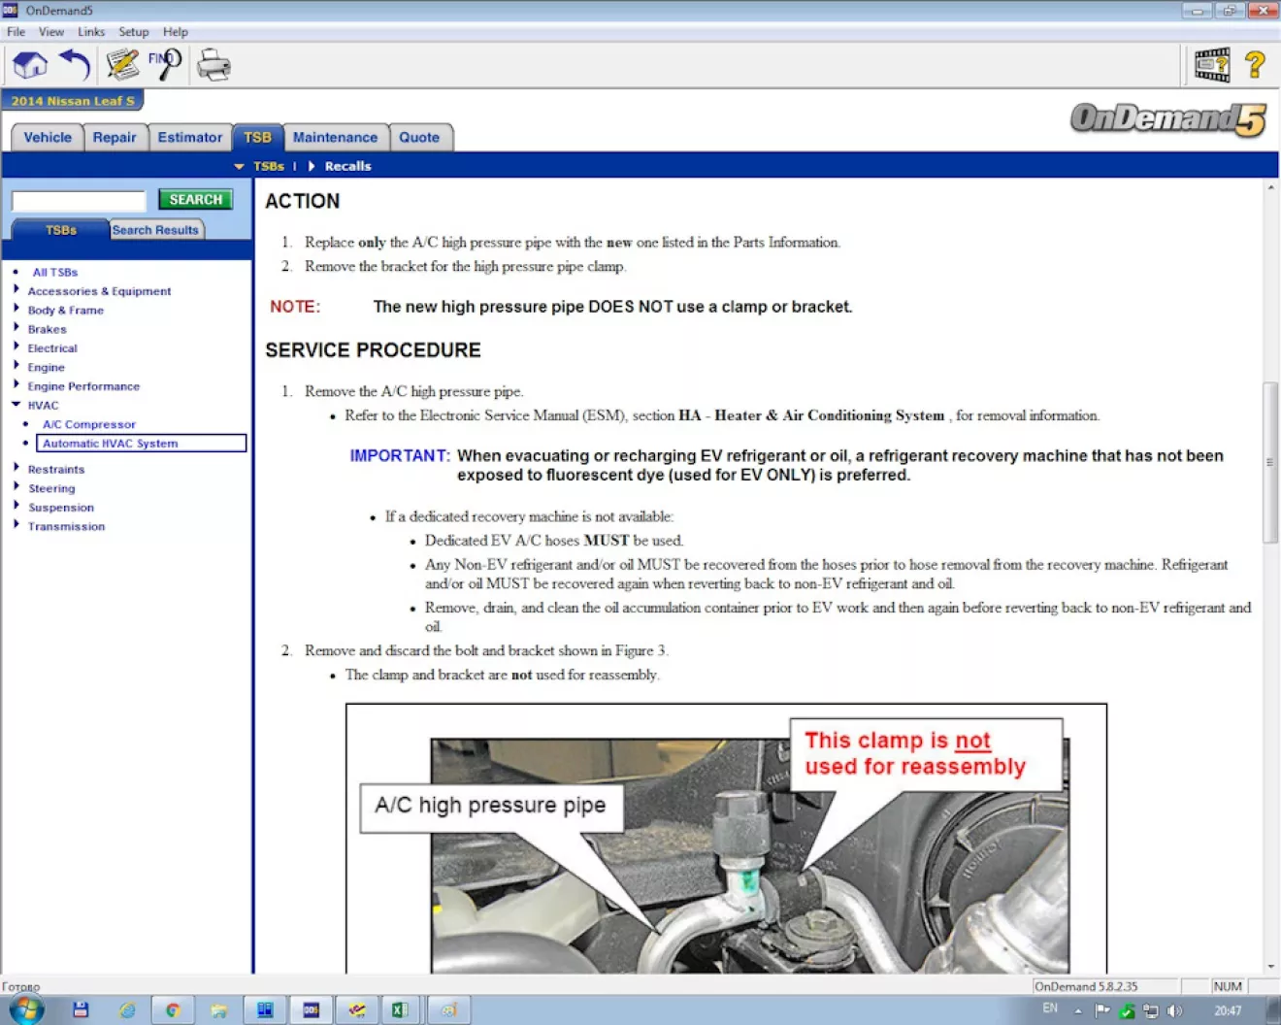Screen dimensions: 1281x1025
Task: Switch to the Quote tab
Action: click(x=419, y=138)
